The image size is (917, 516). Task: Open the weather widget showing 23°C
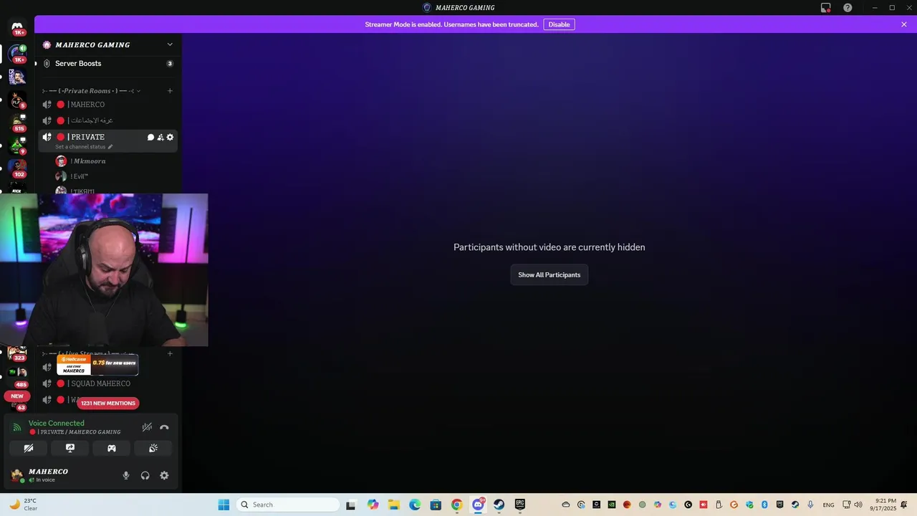click(23, 505)
